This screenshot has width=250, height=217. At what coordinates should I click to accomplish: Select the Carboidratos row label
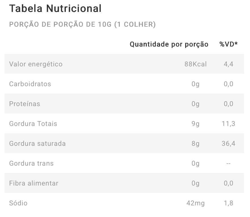click(x=30, y=84)
